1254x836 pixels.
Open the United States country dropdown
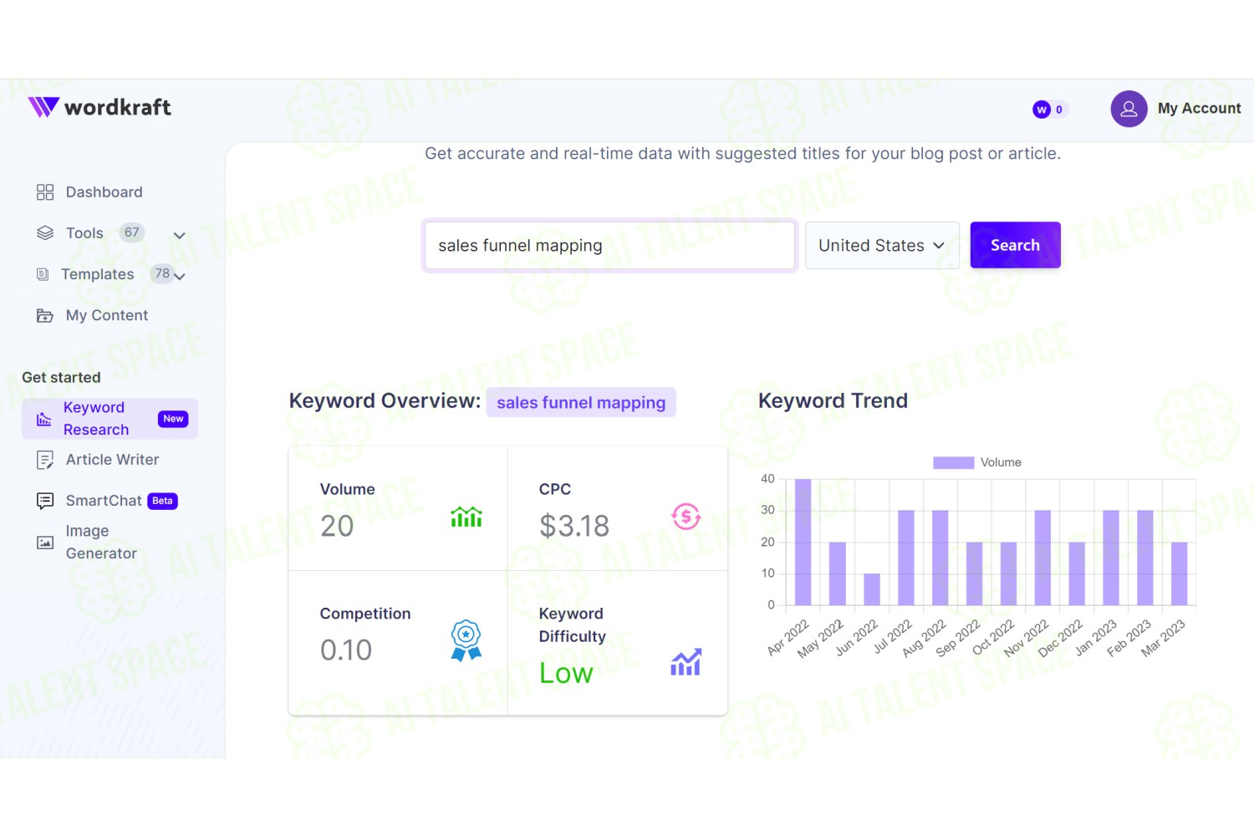(882, 246)
